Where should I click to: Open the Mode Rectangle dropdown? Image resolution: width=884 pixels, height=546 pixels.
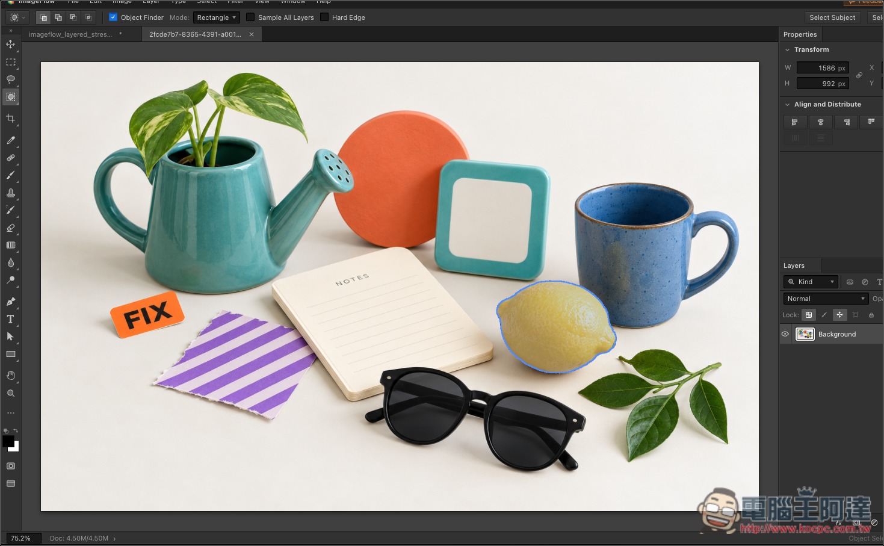217,17
